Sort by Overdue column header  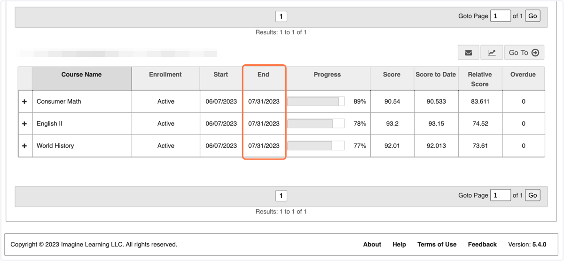pos(523,78)
